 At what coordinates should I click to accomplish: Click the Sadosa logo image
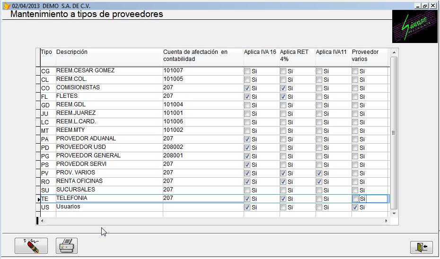click(414, 26)
